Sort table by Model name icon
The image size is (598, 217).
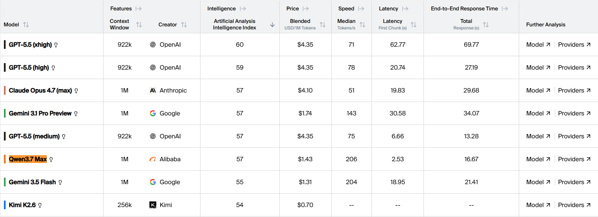pos(26,25)
